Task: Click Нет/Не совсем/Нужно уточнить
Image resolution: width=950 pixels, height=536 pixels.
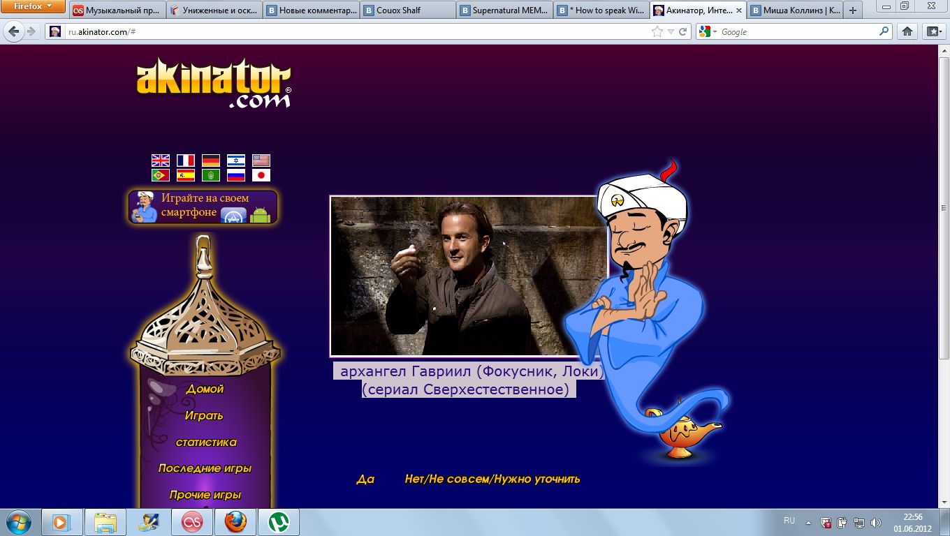Action: point(492,479)
